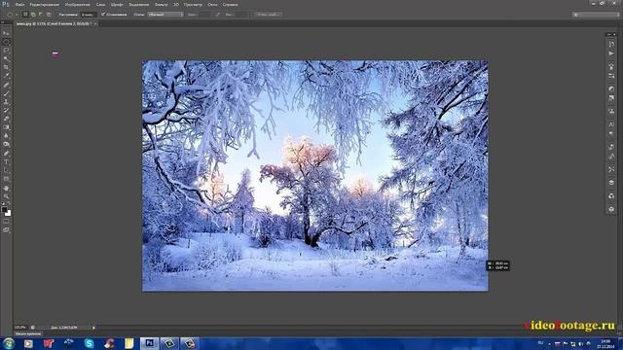The height and width of the screenshot is (350, 623).
Task: Click the Уточн. край button
Action: 269,15
